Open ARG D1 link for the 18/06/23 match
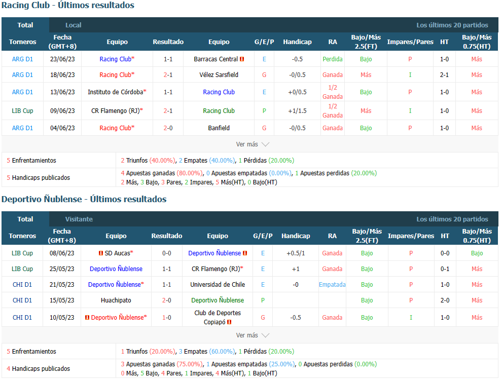Image resolution: width=502 pixels, height=381 pixels. (x=22, y=75)
